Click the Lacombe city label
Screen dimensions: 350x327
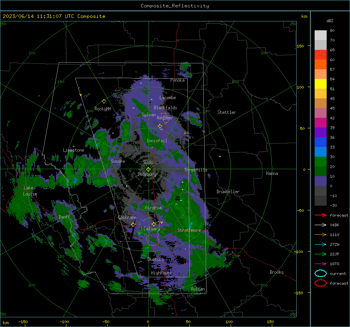[168, 98]
